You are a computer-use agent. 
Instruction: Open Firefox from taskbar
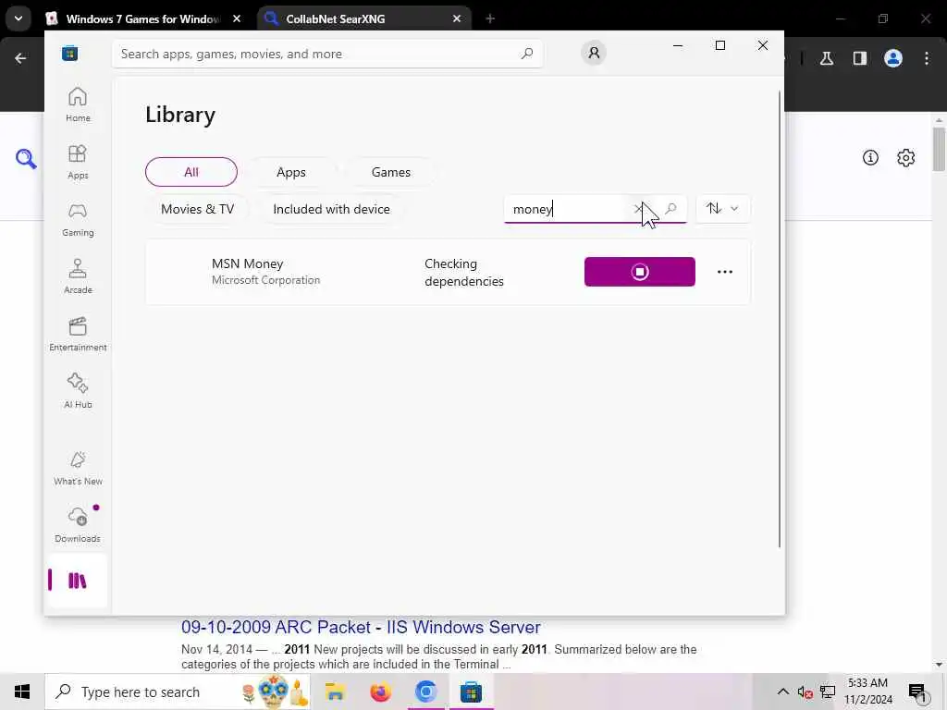[x=380, y=692]
